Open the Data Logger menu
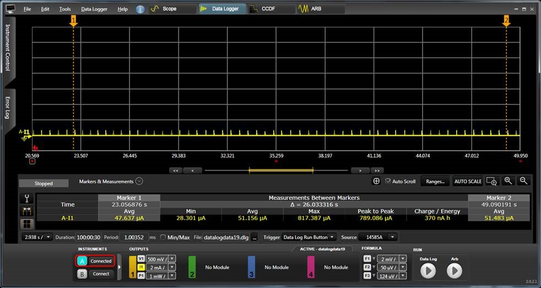Screen dimensions: 541x288 pos(94,9)
